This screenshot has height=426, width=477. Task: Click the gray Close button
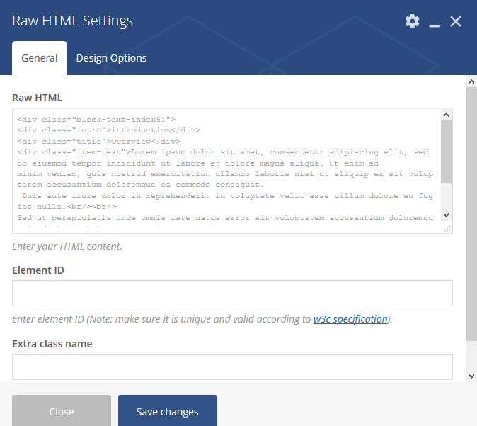62,411
